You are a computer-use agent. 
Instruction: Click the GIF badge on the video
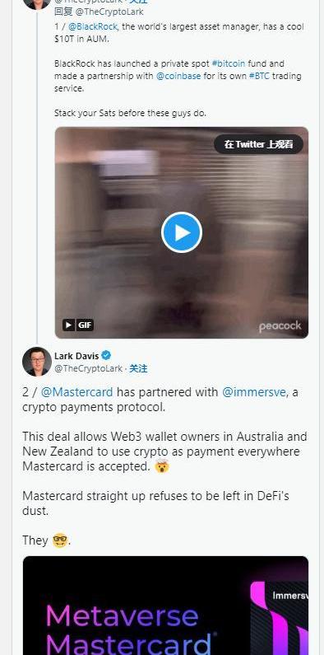pyautogui.click(x=78, y=325)
